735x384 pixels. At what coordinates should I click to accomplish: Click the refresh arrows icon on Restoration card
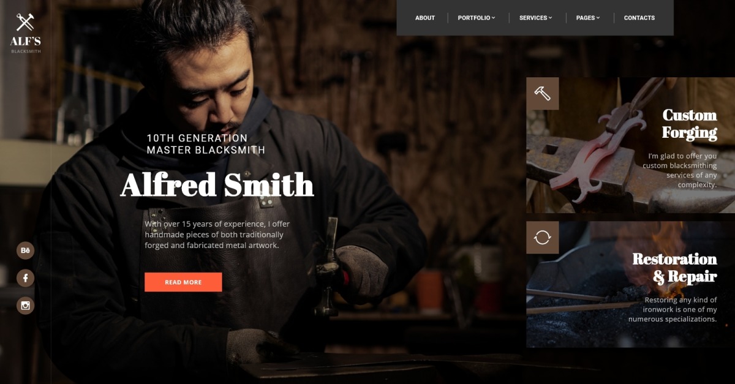[x=543, y=238]
